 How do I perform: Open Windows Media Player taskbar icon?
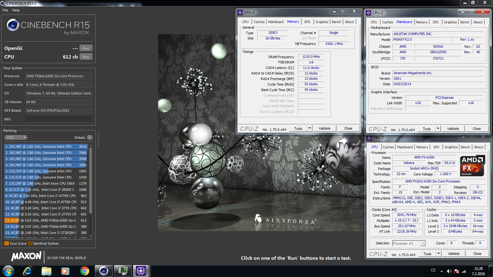(65, 271)
